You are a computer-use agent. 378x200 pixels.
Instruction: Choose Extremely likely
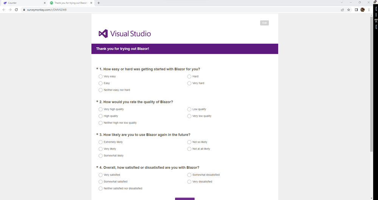[x=101, y=142]
